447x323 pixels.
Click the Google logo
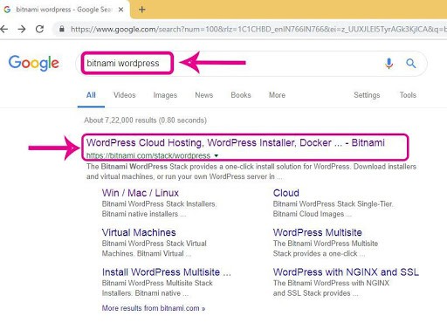[34, 63]
